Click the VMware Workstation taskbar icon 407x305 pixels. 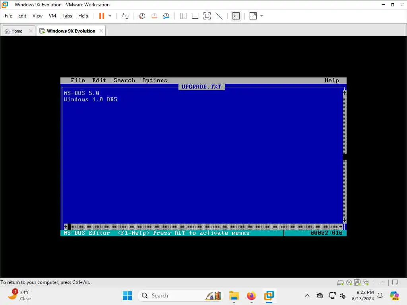269,295
